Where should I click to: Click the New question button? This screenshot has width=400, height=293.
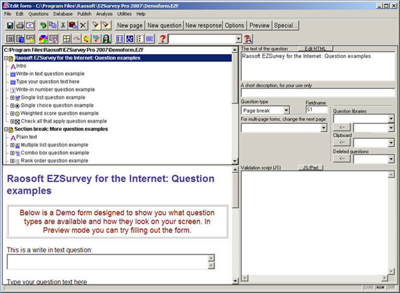click(164, 25)
